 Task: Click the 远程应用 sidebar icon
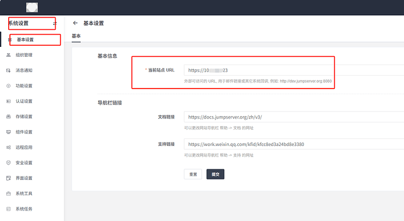pyautogui.click(x=9, y=148)
